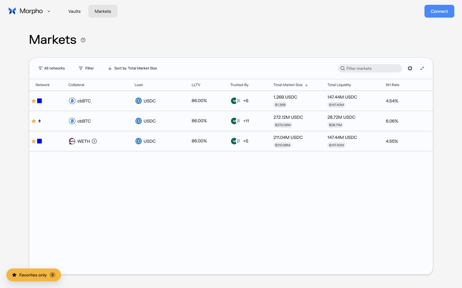Image resolution: width=462 pixels, height=288 pixels.
Task: Click the Connect wallet button
Action: 439,11
